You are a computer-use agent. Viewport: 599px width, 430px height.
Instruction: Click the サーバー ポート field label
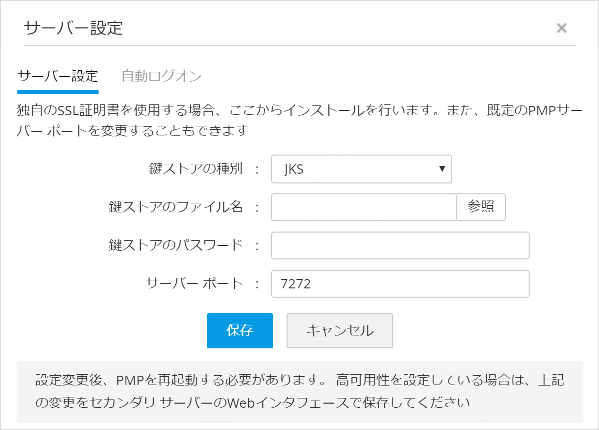194,284
